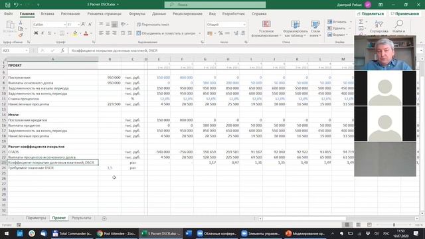The height and width of the screenshot is (239, 425).
Task: Click Merge and Center (Объединить) button
Action: coord(166,33)
